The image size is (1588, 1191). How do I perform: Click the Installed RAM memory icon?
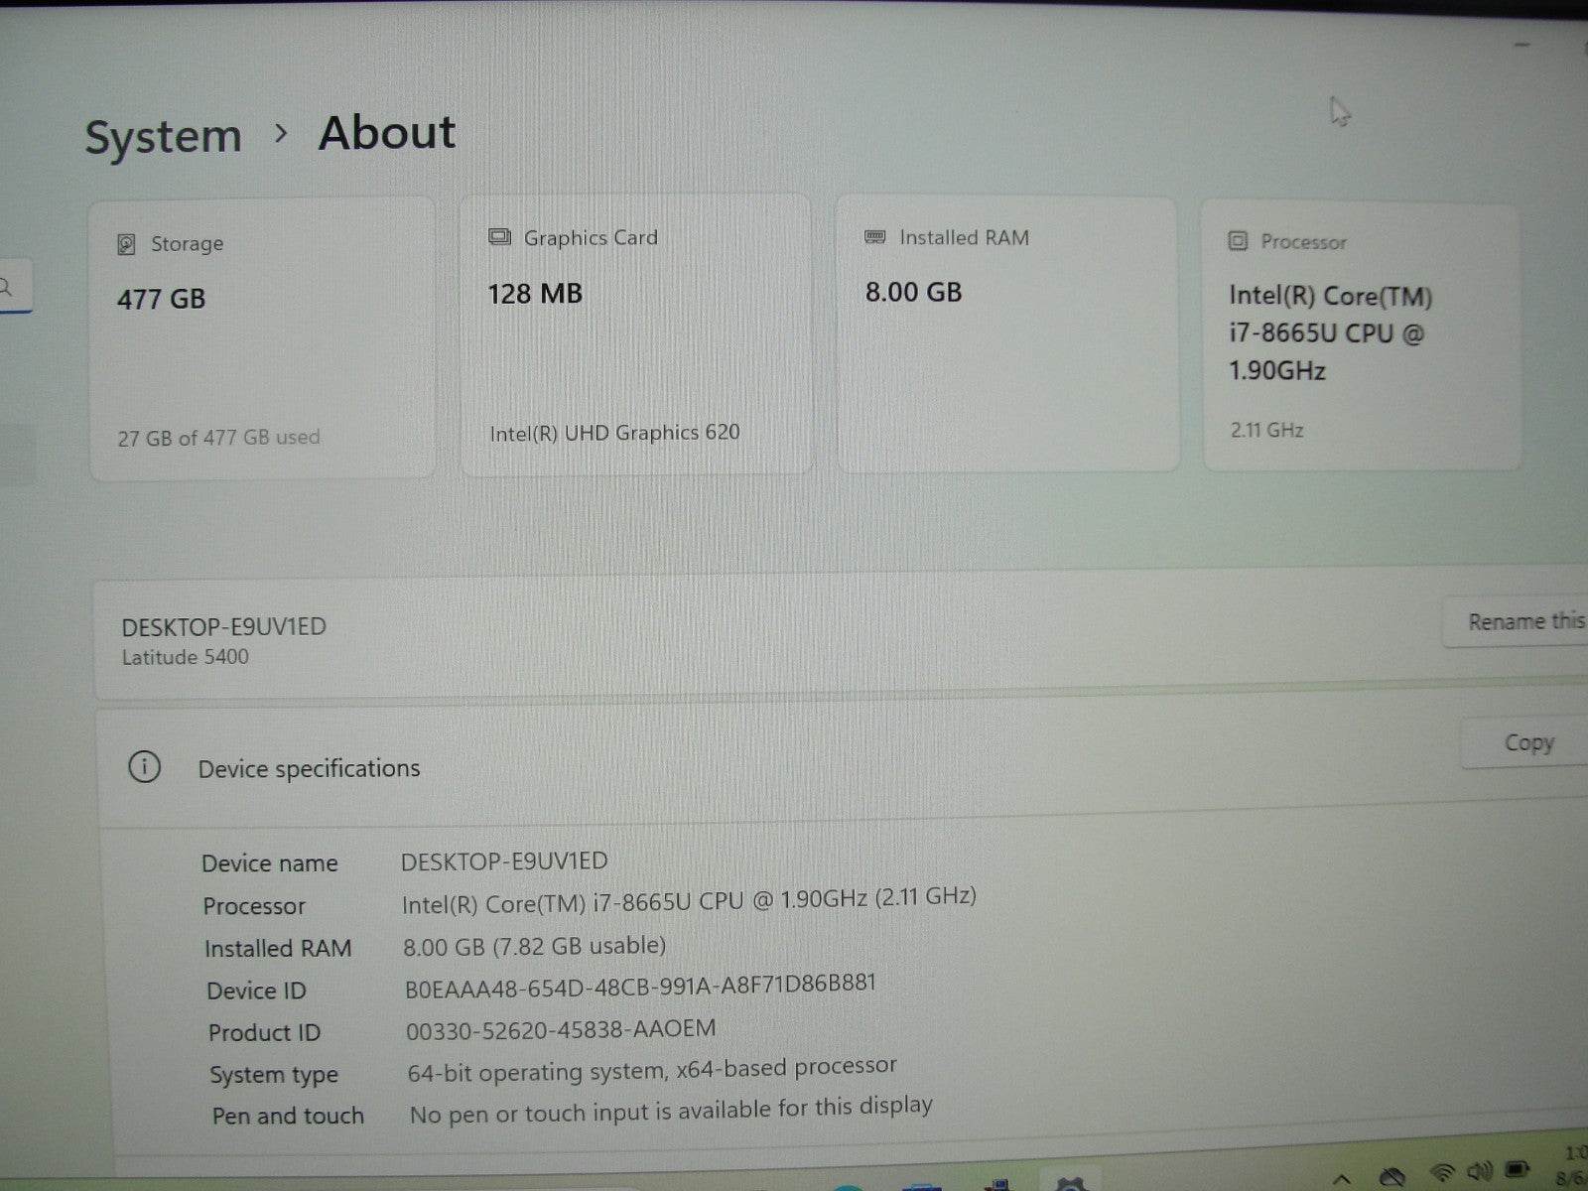pyautogui.click(x=873, y=237)
